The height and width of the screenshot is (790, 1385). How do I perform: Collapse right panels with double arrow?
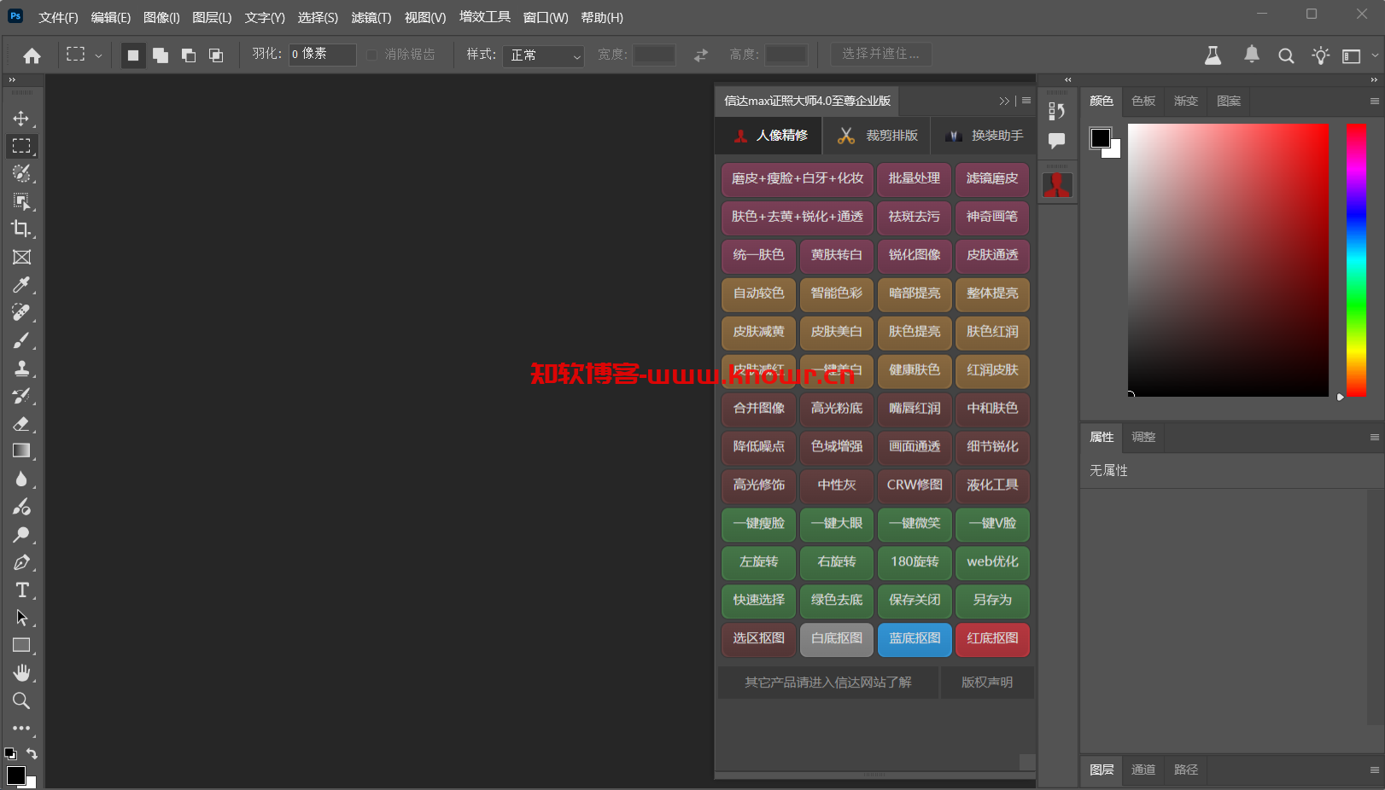click(1374, 79)
